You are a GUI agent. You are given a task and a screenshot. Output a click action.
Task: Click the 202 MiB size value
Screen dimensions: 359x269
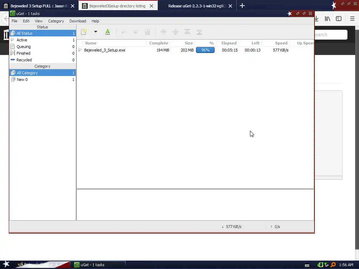[187, 50]
